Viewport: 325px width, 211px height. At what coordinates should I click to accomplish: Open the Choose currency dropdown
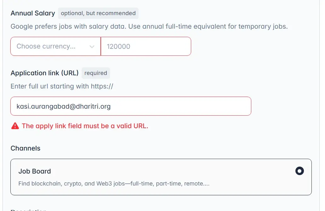coord(55,46)
